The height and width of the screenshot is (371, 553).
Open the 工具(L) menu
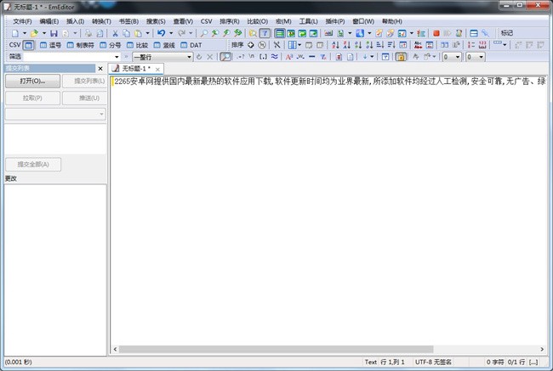(308, 21)
